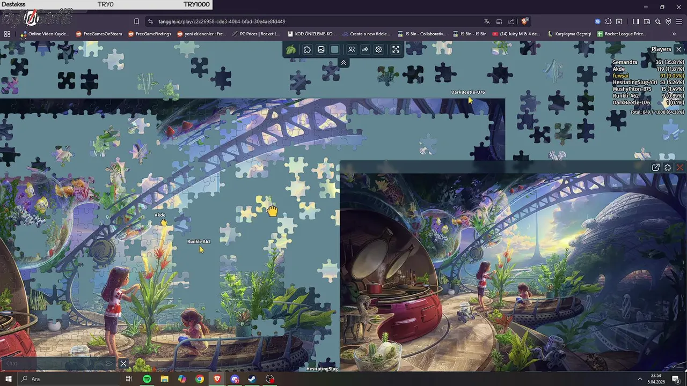Open the JS Bin - Collaborativ... bookmark
The image size is (687, 386).
(422, 34)
